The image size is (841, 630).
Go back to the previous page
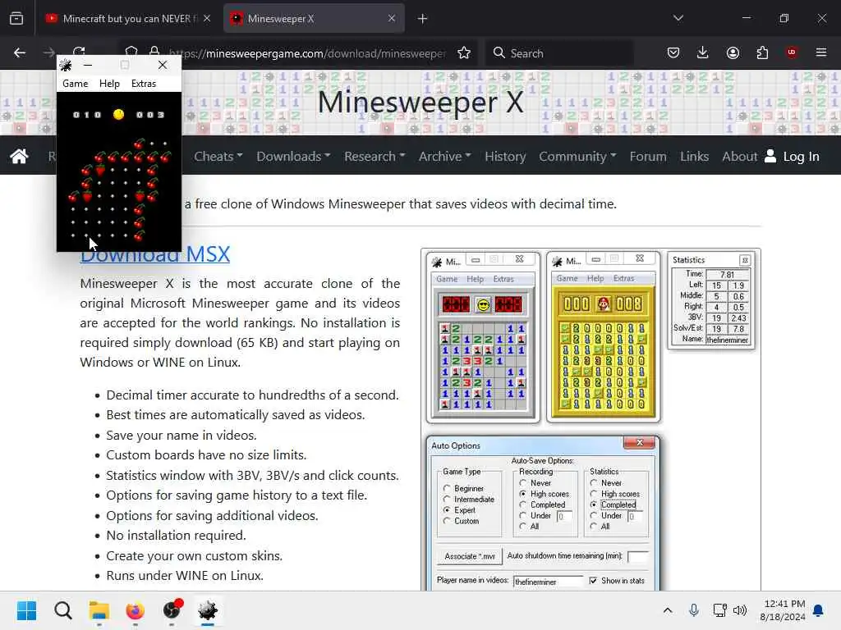click(20, 52)
